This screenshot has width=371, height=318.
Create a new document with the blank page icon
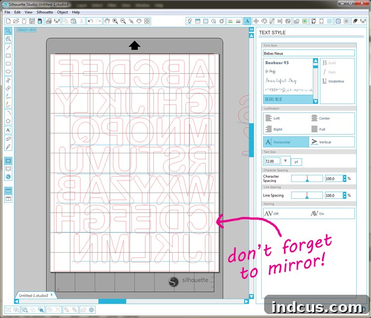point(8,21)
